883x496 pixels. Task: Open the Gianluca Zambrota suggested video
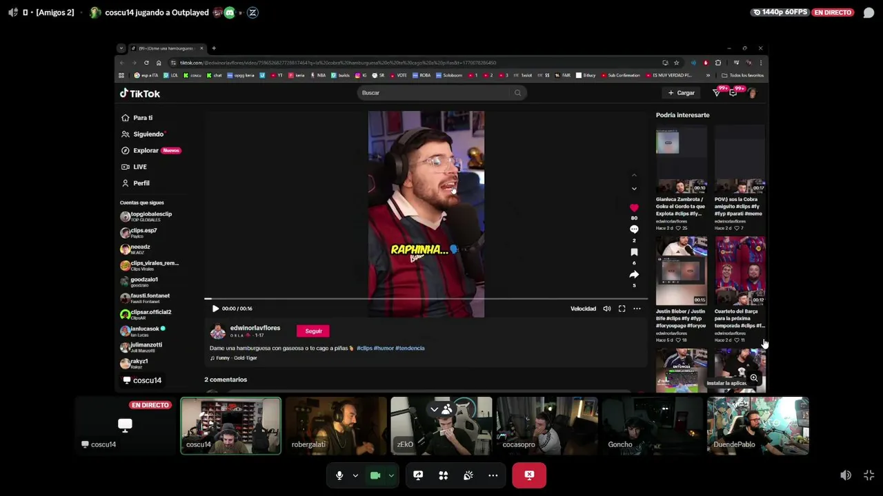click(681, 160)
